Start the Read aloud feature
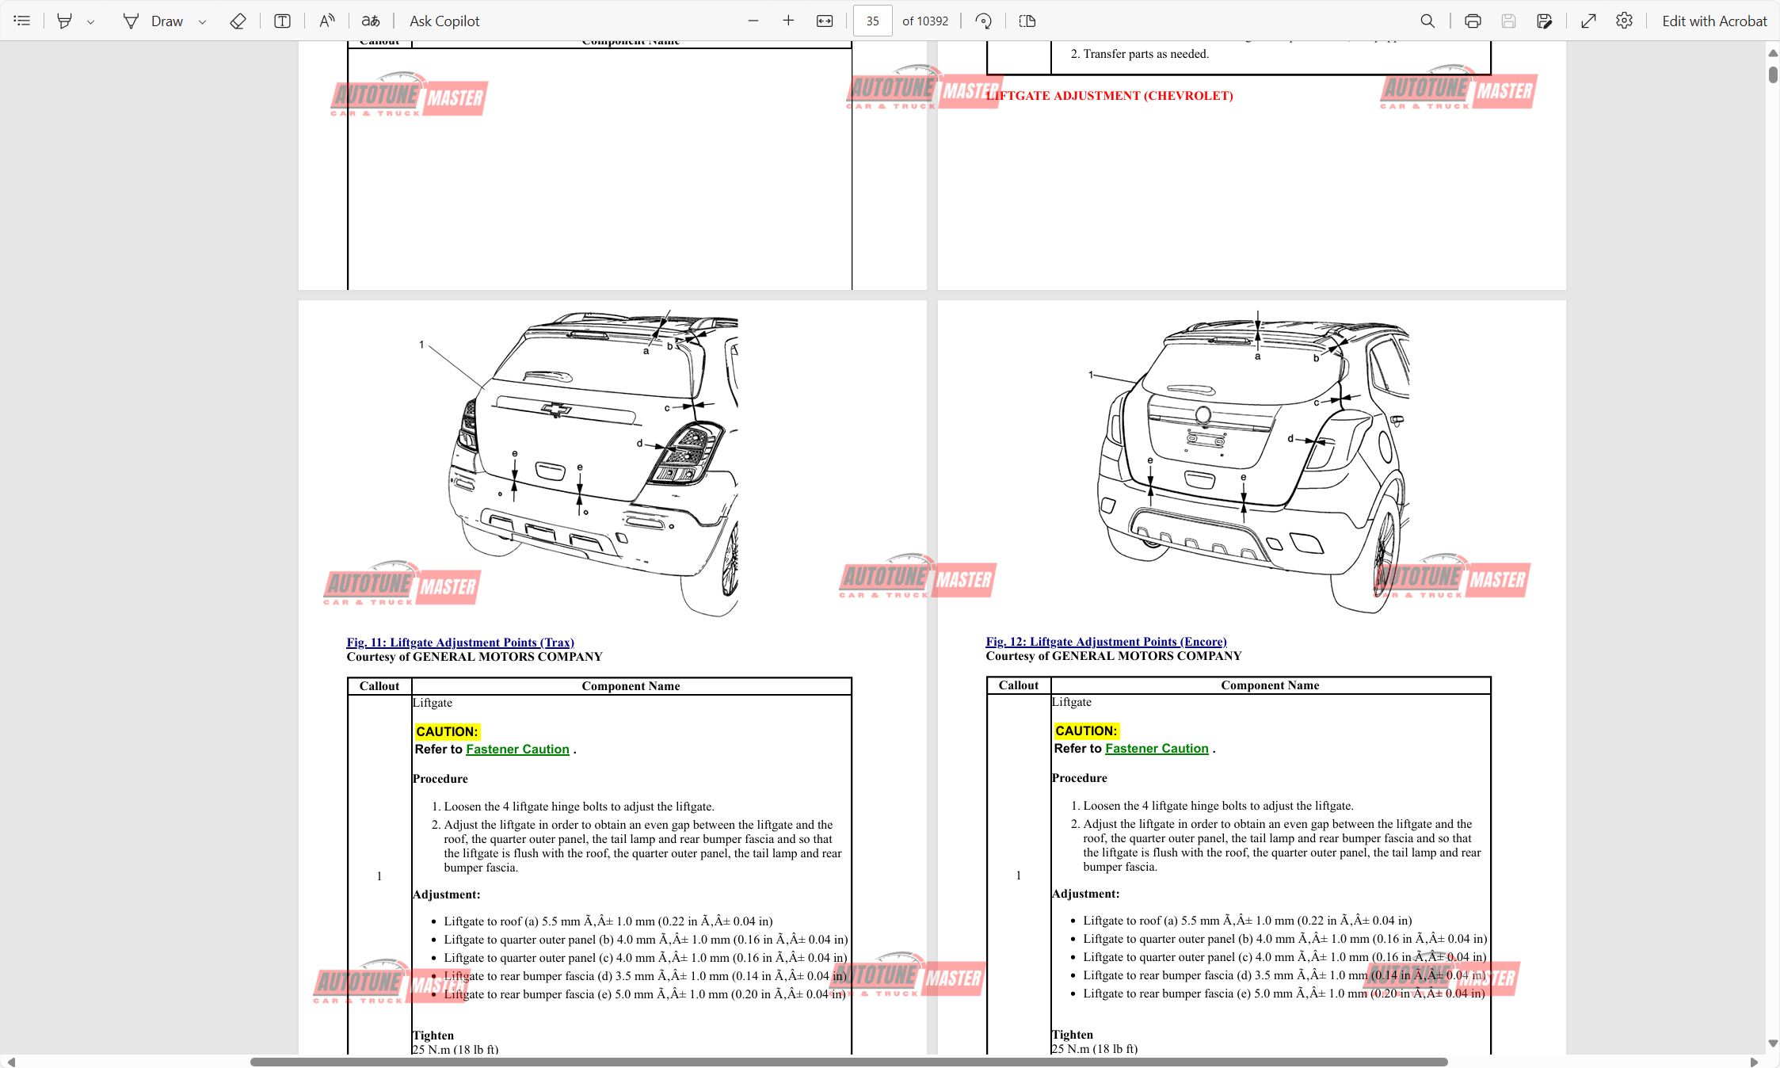Image resolution: width=1780 pixels, height=1068 pixels. pyautogui.click(x=326, y=21)
